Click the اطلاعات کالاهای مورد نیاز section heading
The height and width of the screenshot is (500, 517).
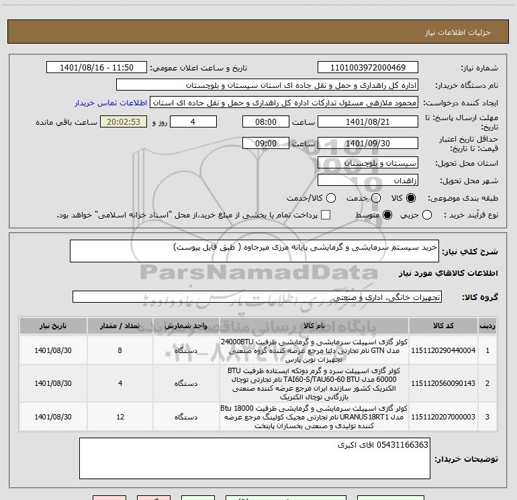point(448,273)
